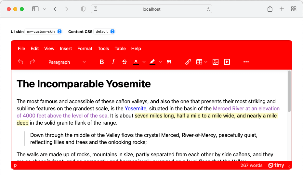Toggle bold formatting
This screenshot has width=303, height=178.
(x=102, y=62)
